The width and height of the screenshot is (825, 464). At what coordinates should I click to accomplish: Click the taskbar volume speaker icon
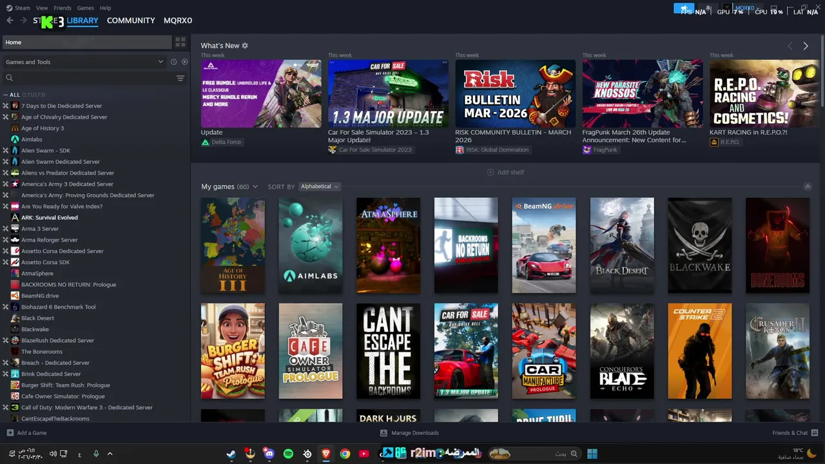(53, 454)
